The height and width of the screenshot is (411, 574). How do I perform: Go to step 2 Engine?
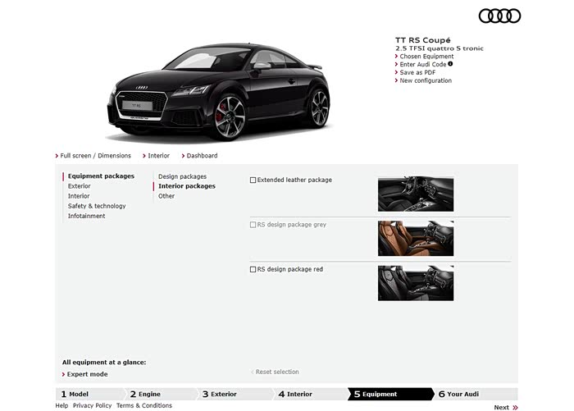(x=161, y=394)
